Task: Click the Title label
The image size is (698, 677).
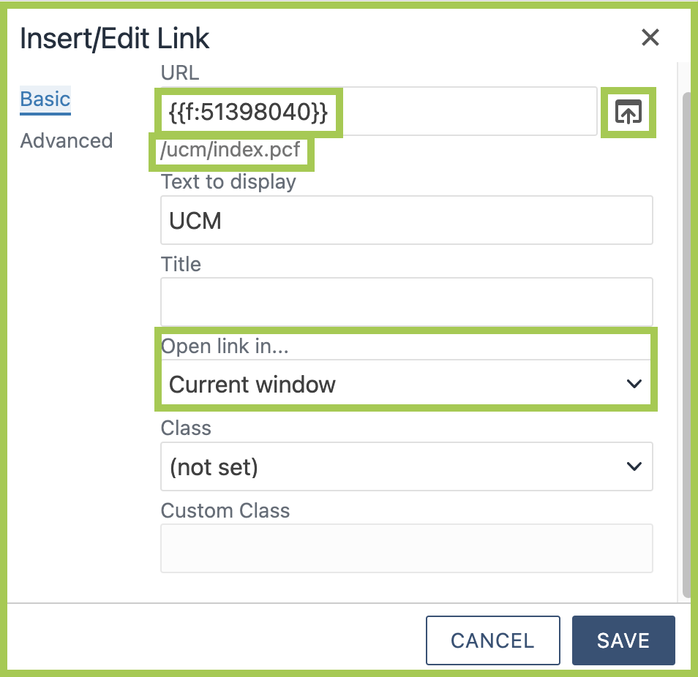Action: coord(181,263)
